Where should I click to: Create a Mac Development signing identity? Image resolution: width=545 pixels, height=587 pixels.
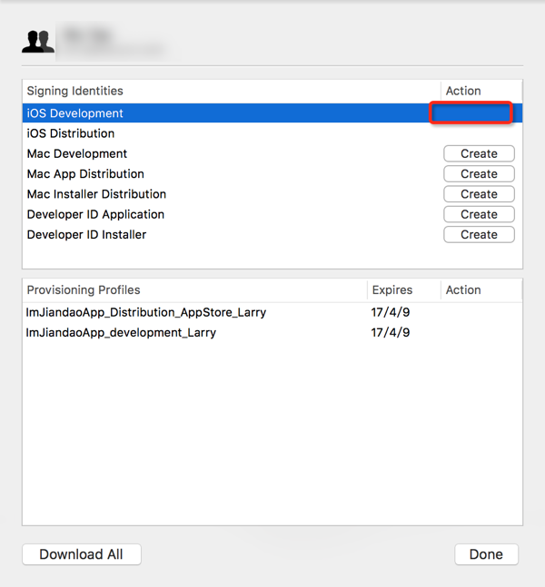pos(479,153)
